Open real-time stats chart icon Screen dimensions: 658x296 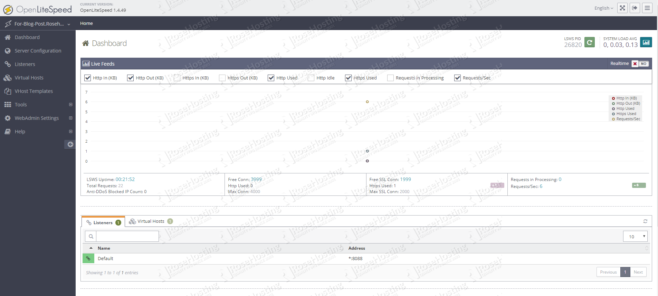[x=646, y=42]
